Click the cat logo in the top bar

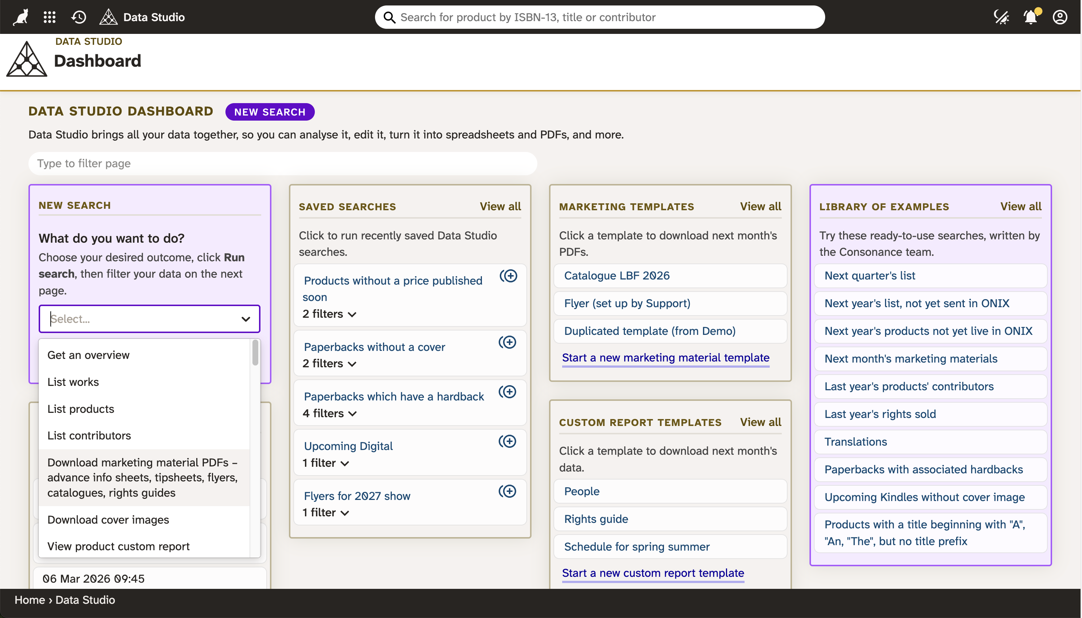pyautogui.click(x=20, y=16)
